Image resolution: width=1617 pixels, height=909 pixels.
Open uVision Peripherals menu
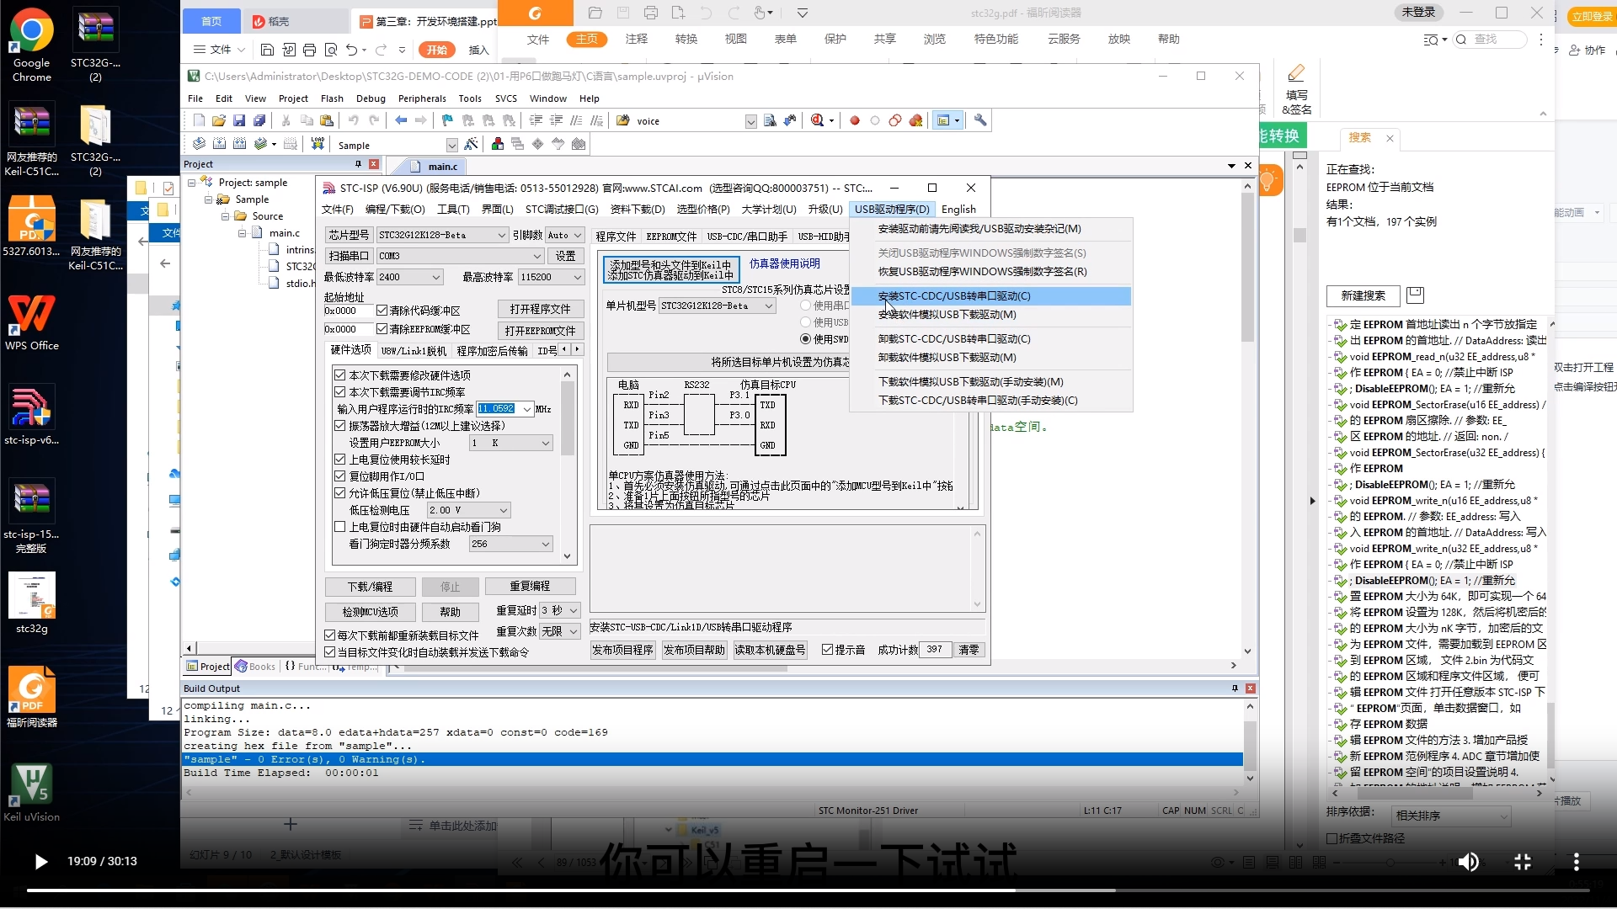coord(422,98)
